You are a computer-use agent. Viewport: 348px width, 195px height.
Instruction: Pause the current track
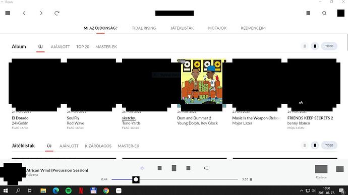tap(174, 168)
